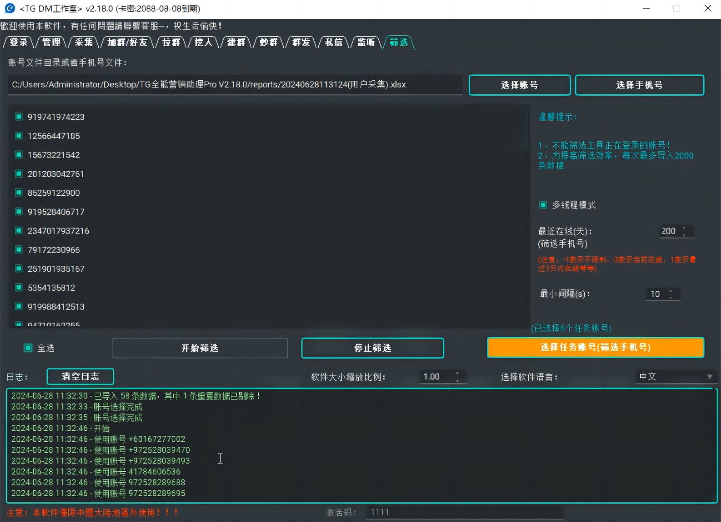Screen dimensions: 721x522
Task: Uncheck the 79172230966 entry
Action: tap(18, 250)
